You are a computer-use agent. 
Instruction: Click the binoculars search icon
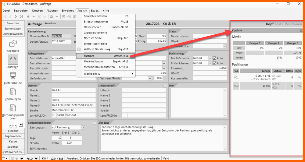point(63,17)
